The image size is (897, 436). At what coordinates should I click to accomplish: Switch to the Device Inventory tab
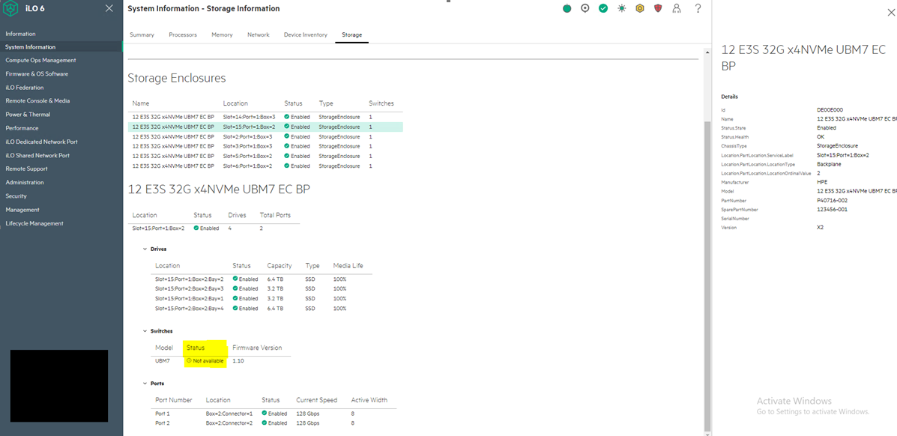point(306,35)
